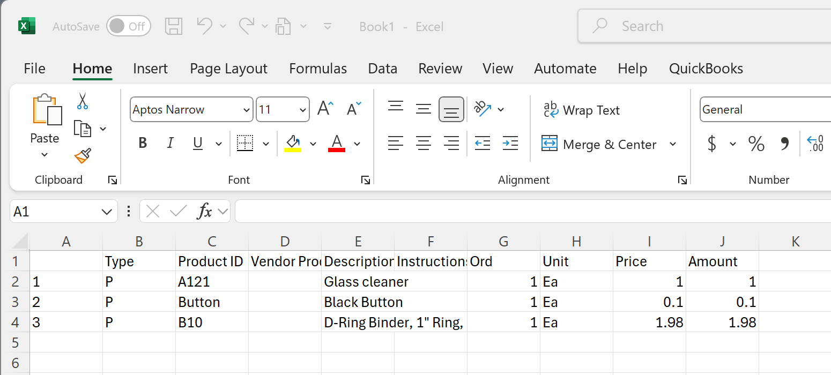Open the QuickBooks ribbon tab

706,68
